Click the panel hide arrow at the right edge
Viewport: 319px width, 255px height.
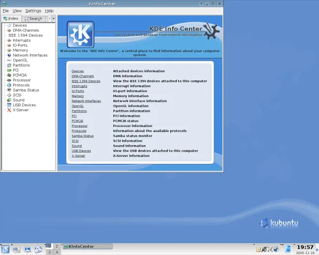[x=317, y=249]
